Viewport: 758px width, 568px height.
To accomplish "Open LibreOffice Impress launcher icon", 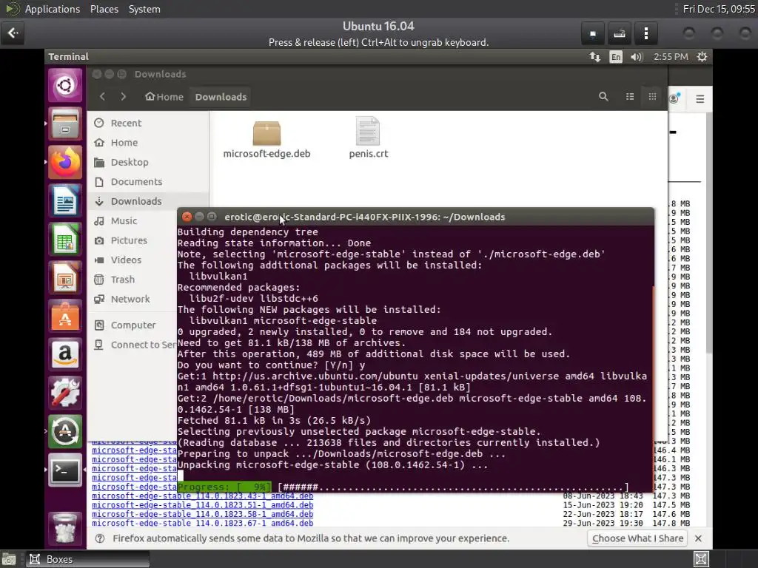I will coord(65,278).
